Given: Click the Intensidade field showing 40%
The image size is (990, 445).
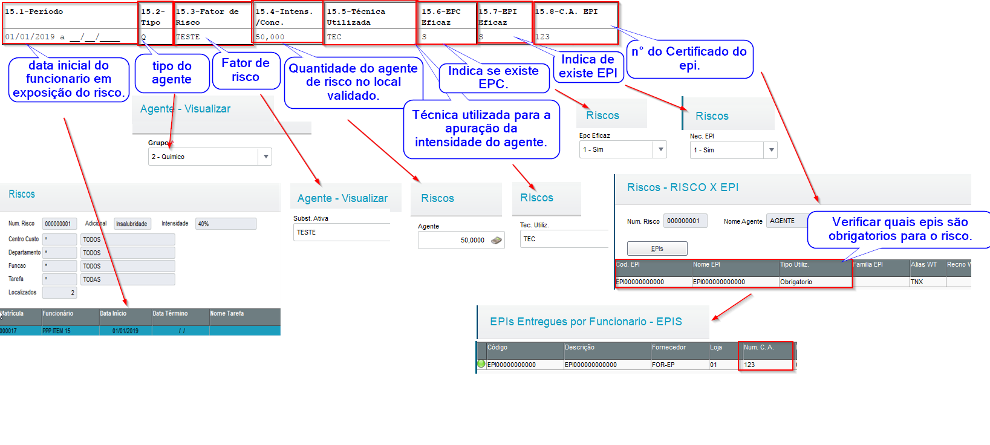Looking at the screenshot, I should coord(226,224).
